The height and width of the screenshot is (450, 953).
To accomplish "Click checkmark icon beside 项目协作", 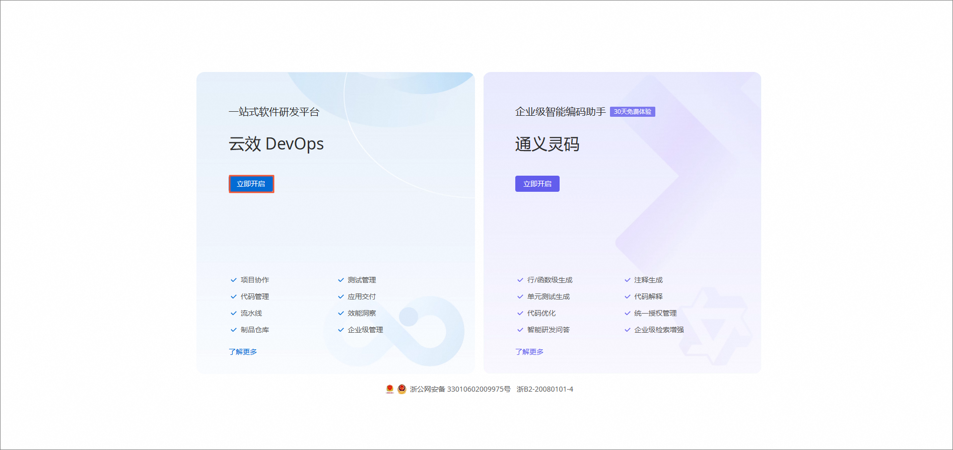I will (x=234, y=280).
